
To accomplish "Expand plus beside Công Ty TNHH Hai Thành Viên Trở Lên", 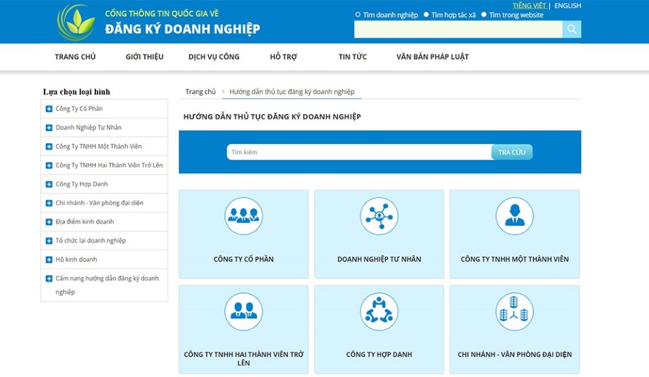I will point(49,166).
